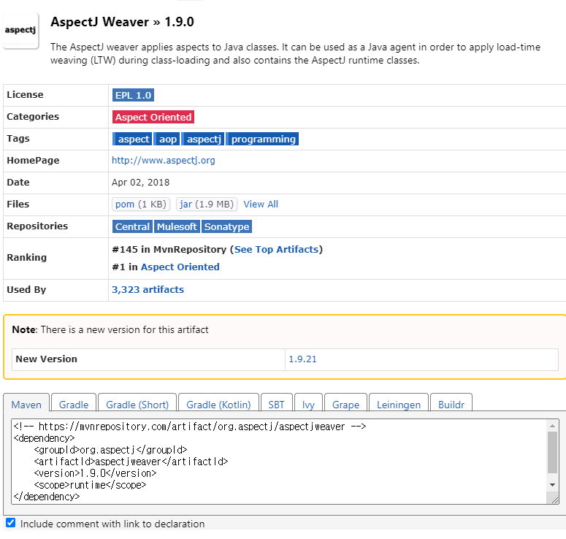Viewport: 566px width, 539px height.
Task: Select the 'aspect' tag
Action: tap(132, 139)
